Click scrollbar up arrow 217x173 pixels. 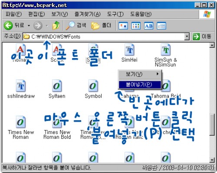(x=212, y=45)
